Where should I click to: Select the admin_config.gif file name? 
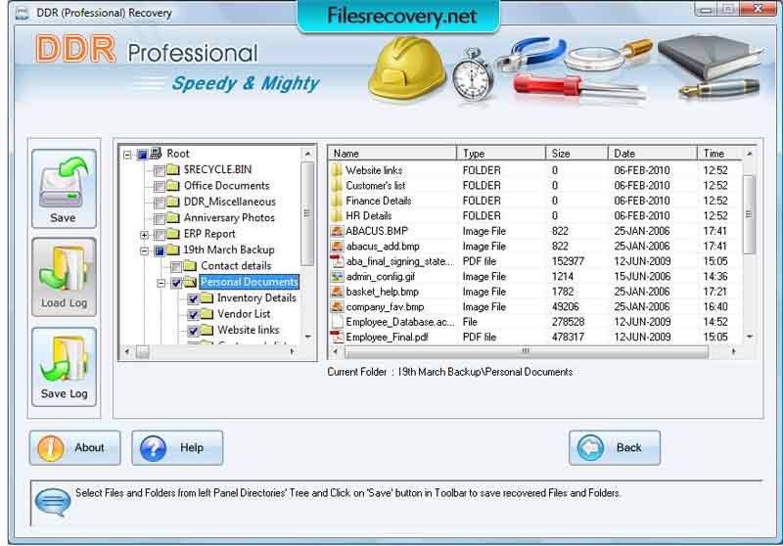(x=381, y=277)
